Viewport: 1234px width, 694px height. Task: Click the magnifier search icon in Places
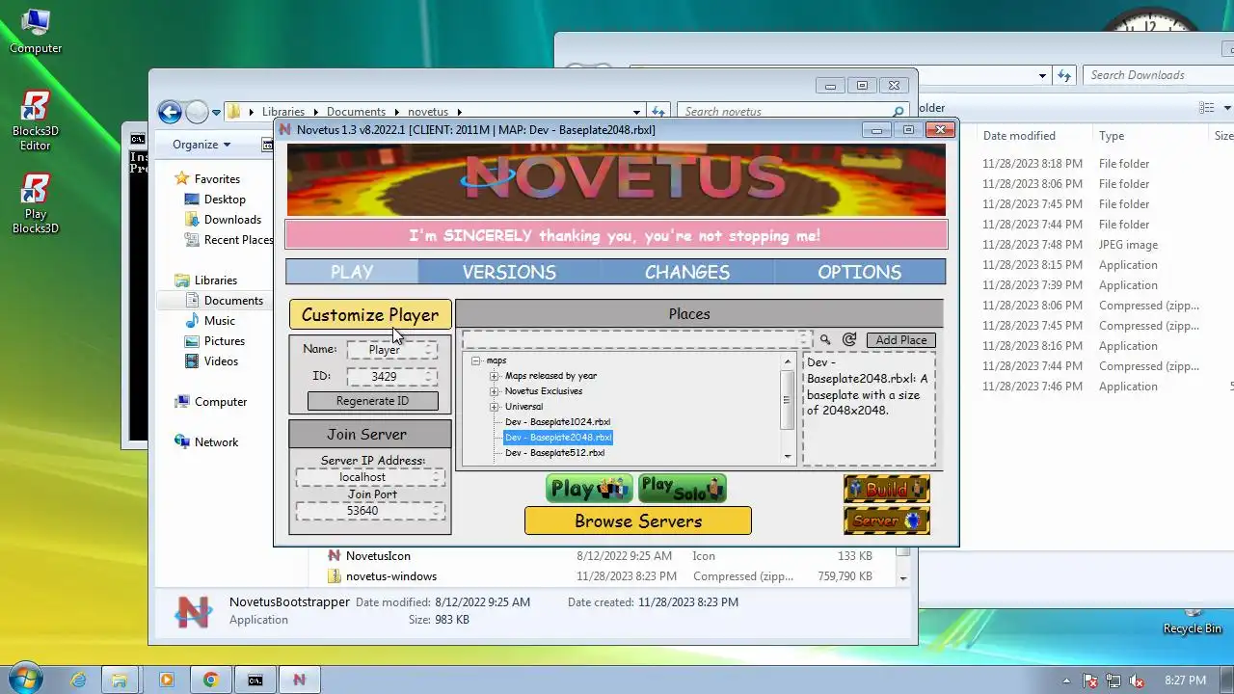tap(825, 339)
